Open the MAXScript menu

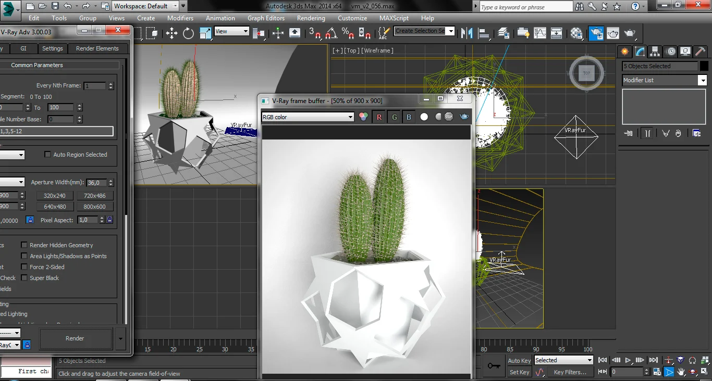click(394, 18)
